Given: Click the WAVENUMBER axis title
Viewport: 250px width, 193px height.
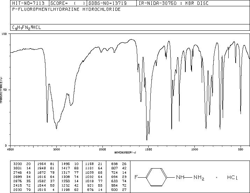Looking at the screenshot, I should coord(125,153).
